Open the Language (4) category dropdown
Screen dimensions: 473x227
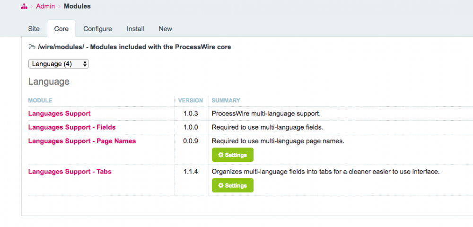coord(59,64)
